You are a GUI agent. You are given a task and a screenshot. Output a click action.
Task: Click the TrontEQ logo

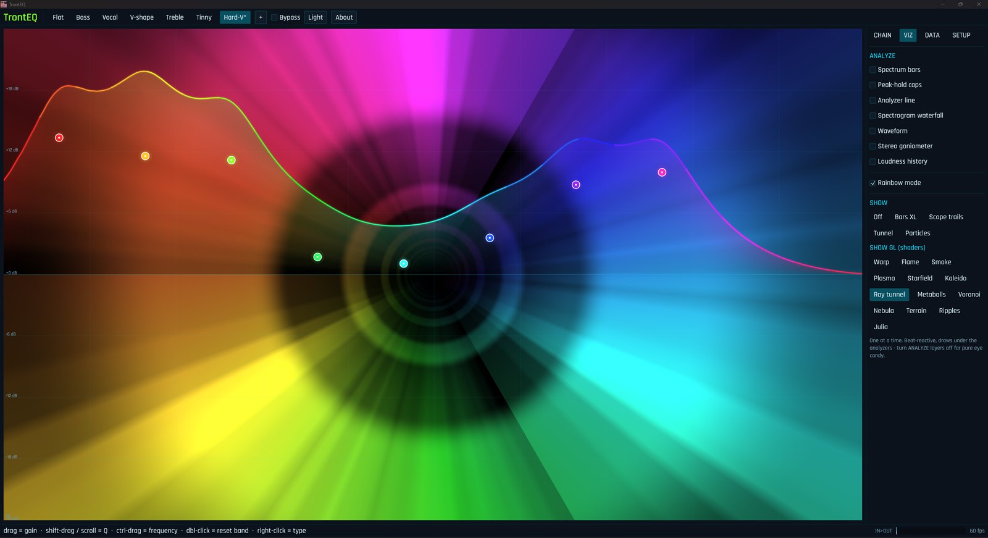pyautogui.click(x=20, y=17)
